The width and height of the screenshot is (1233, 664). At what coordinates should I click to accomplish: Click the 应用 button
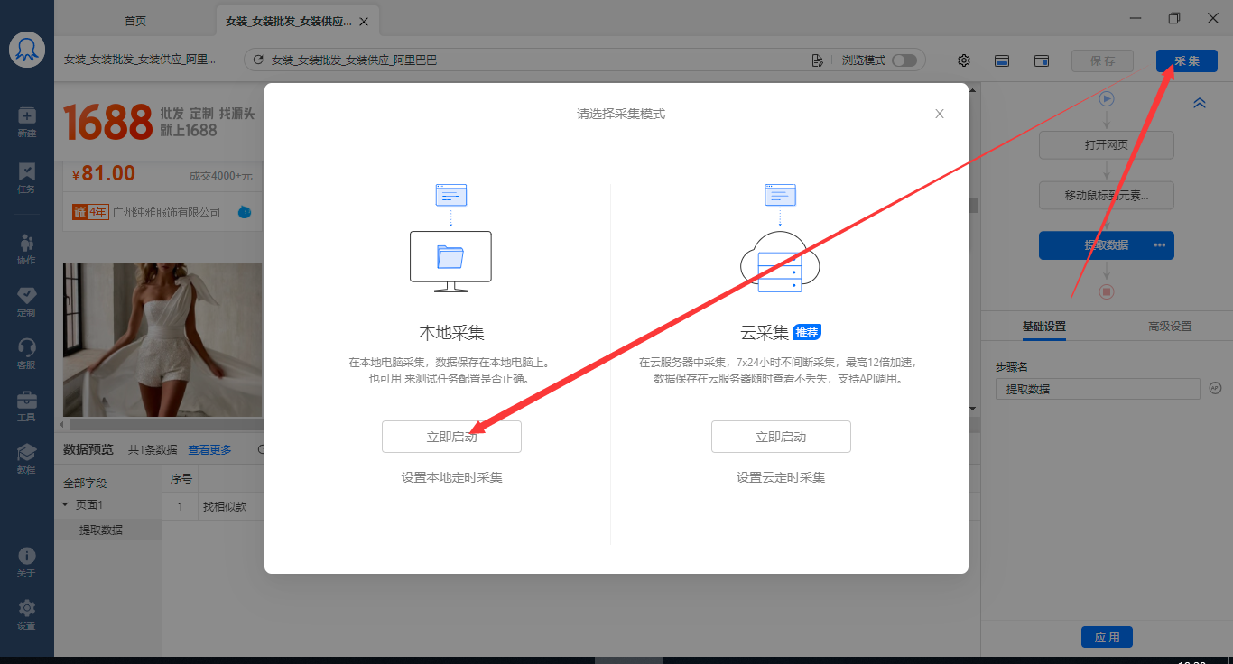point(1107,637)
